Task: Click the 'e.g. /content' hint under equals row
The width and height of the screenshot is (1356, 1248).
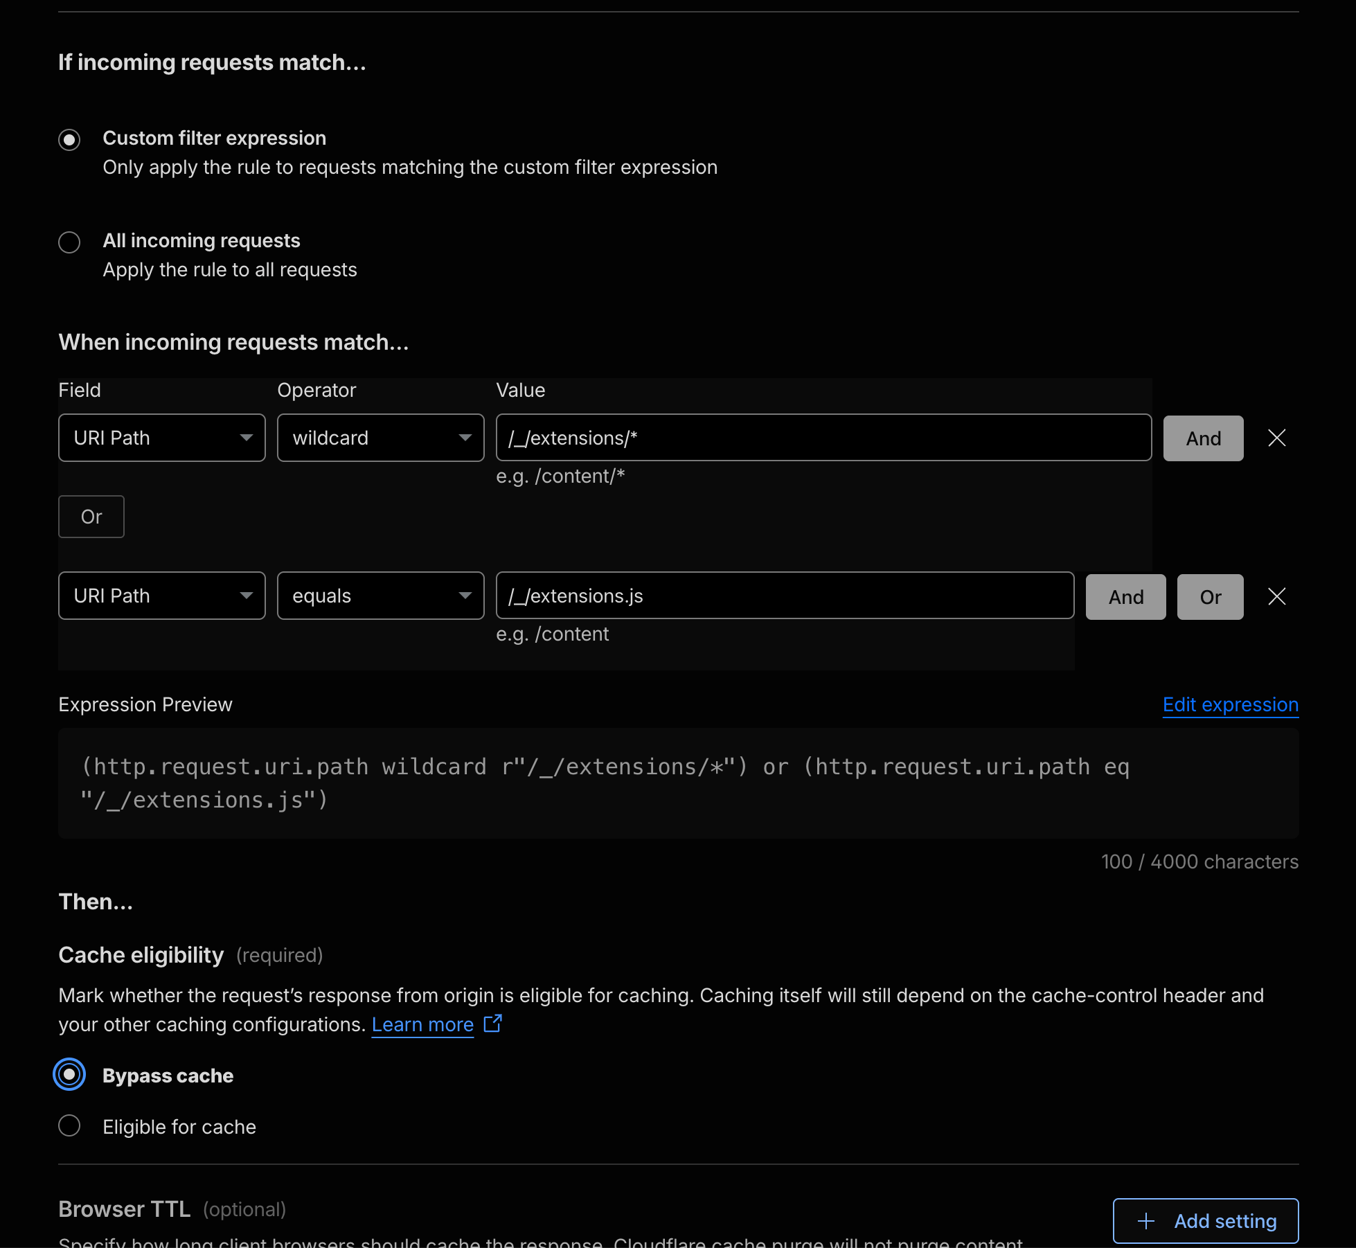Action: pyautogui.click(x=553, y=634)
